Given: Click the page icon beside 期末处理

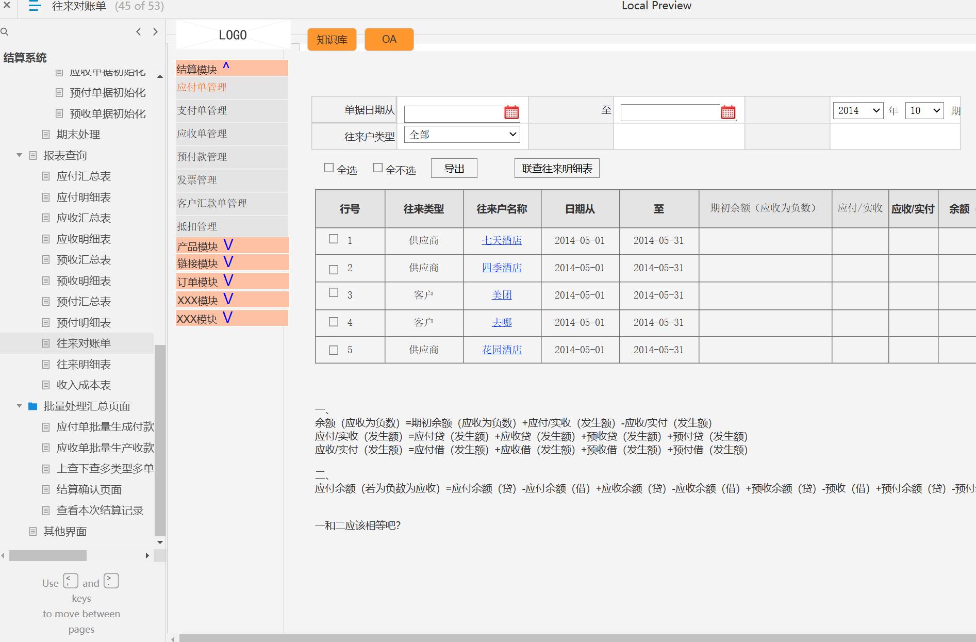Looking at the screenshot, I should tap(46, 135).
